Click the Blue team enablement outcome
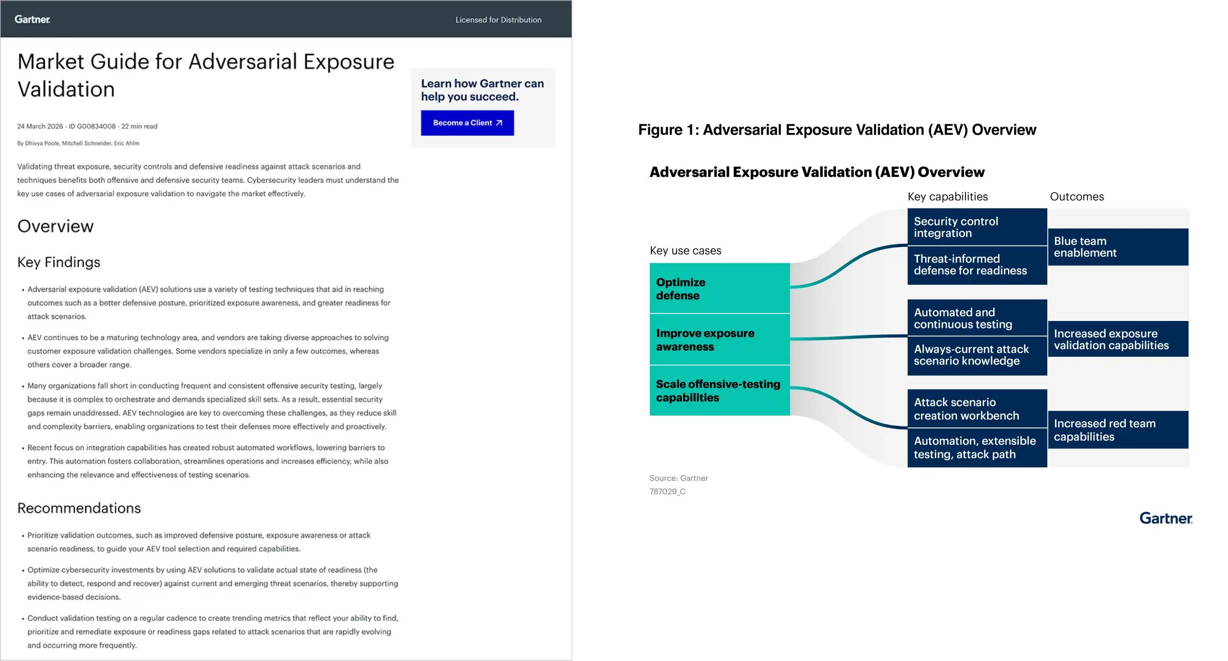Viewport: 1228px width, 661px height. point(1117,247)
